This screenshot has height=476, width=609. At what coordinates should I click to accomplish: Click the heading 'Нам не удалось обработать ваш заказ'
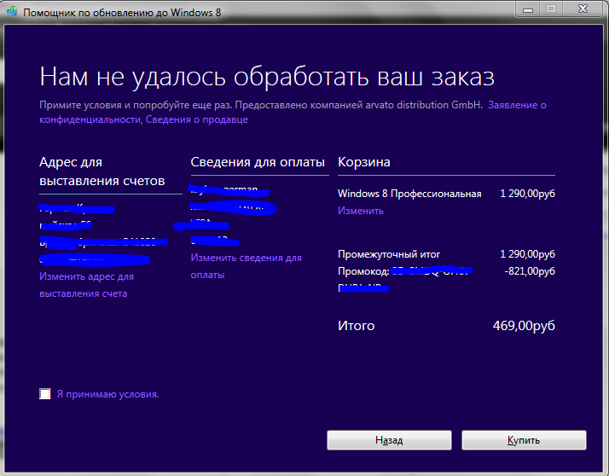click(x=267, y=77)
